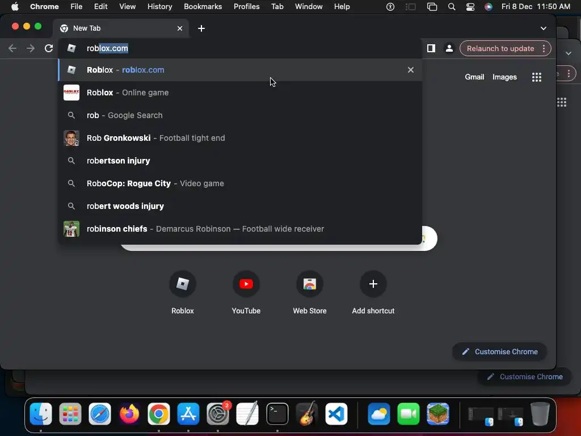The height and width of the screenshot is (436, 581).
Task: Open TextEdit from the Dock
Action: point(247,414)
